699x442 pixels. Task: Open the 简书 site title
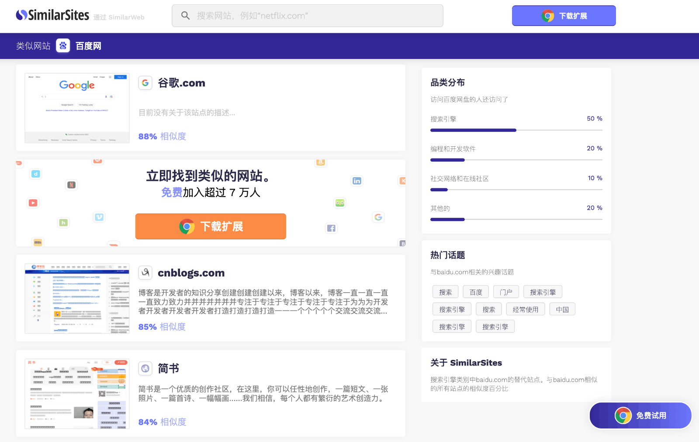(168, 369)
